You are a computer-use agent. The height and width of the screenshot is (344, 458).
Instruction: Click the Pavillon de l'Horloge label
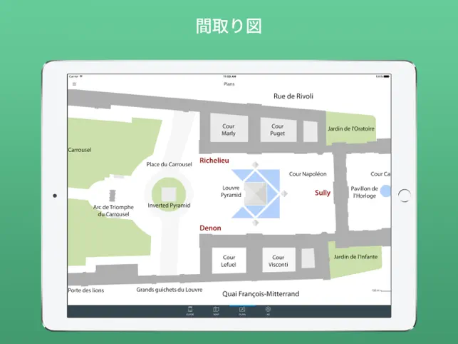click(364, 192)
